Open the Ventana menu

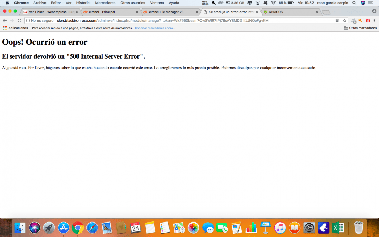coord(157,3)
